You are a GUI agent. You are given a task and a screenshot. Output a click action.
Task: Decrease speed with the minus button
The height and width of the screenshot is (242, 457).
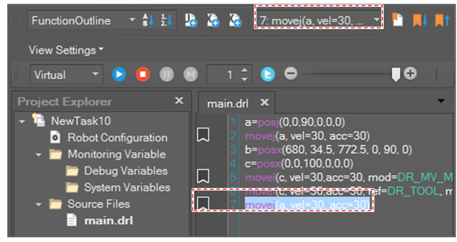point(291,74)
